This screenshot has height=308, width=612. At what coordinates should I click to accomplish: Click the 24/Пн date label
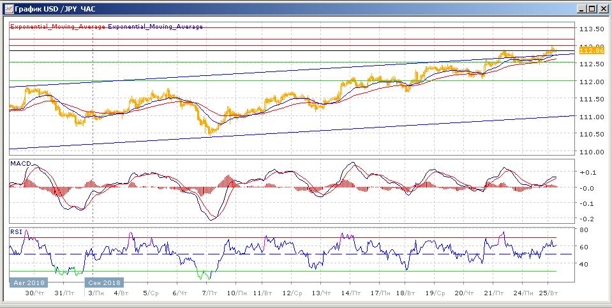[x=522, y=293]
